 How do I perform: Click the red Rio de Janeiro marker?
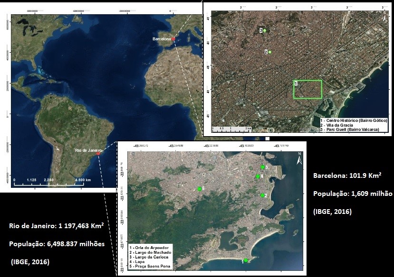pos(98,153)
